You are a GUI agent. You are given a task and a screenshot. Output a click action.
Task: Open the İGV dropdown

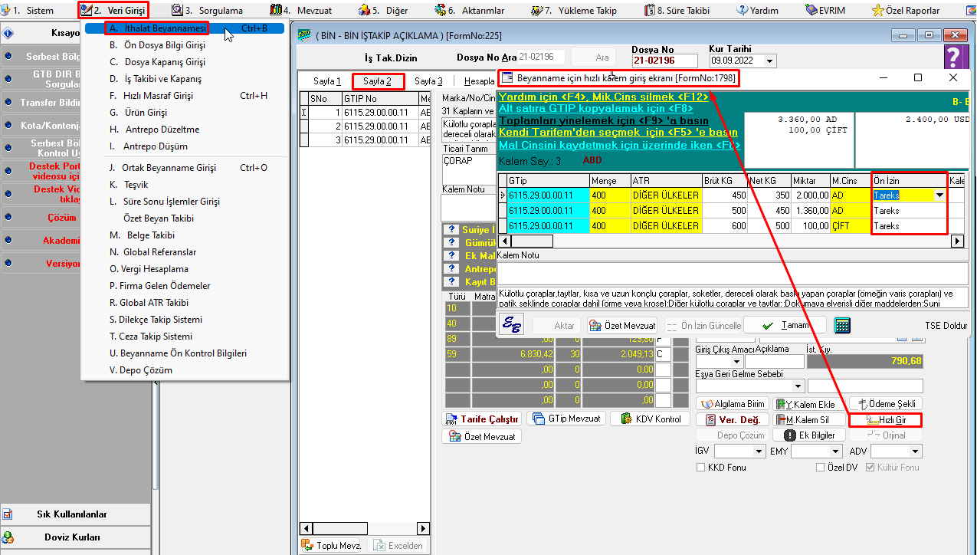click(759, 452)
